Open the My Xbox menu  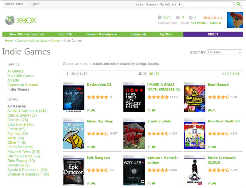pyautogui.click(x=166, y=34)
